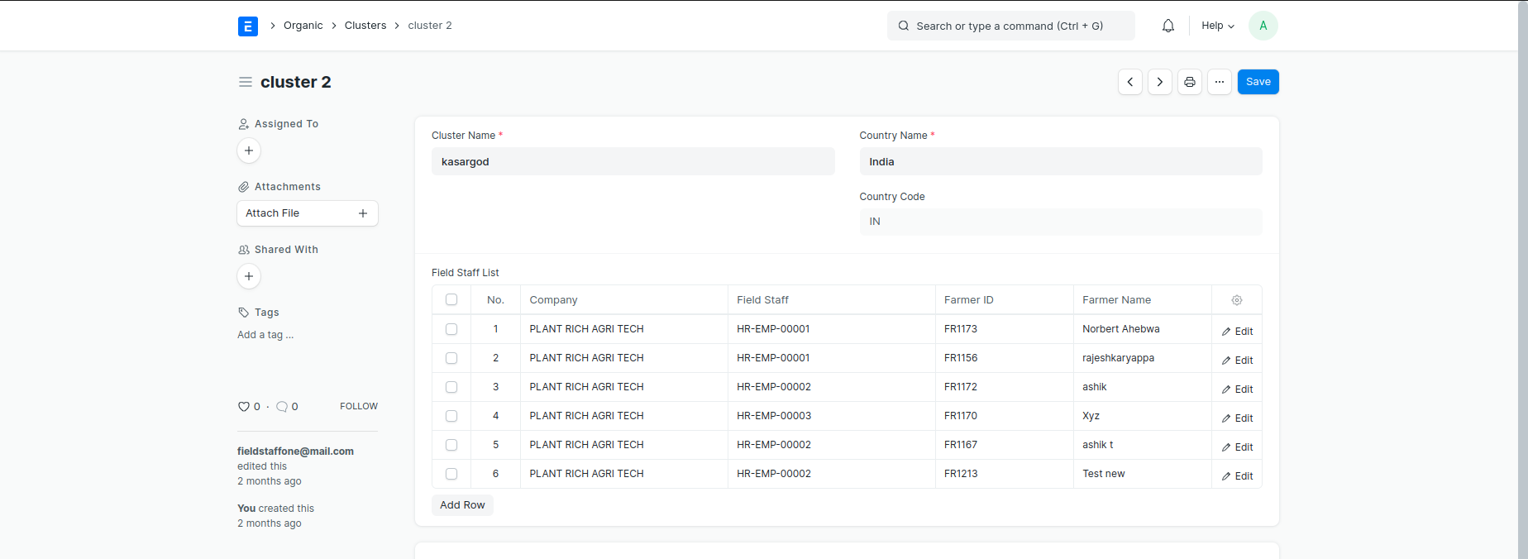The height and width of the screenshot is (559, 1528).
Task: Click the Cluster Name input field
Action: coord(633,162)
